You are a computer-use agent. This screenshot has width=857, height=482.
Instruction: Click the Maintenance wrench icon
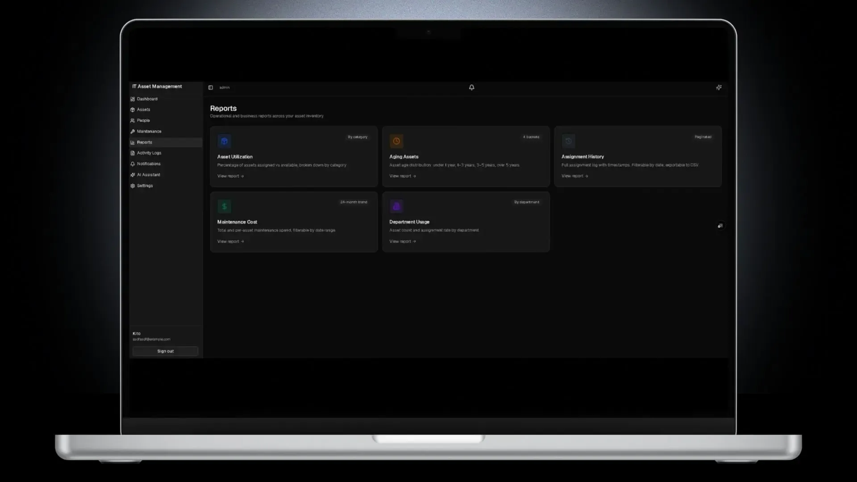(133, 132)
